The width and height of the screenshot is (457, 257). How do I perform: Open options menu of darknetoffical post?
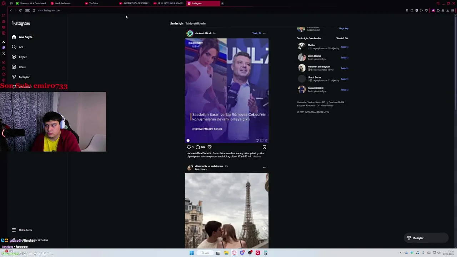(x=265, y=33)
